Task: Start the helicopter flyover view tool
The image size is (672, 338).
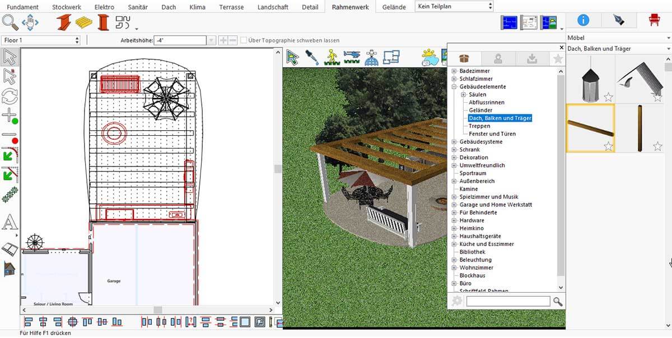Action: tap(352, 57)
